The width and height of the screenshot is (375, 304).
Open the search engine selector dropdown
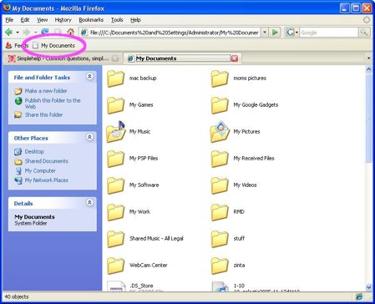click(291, 33)
